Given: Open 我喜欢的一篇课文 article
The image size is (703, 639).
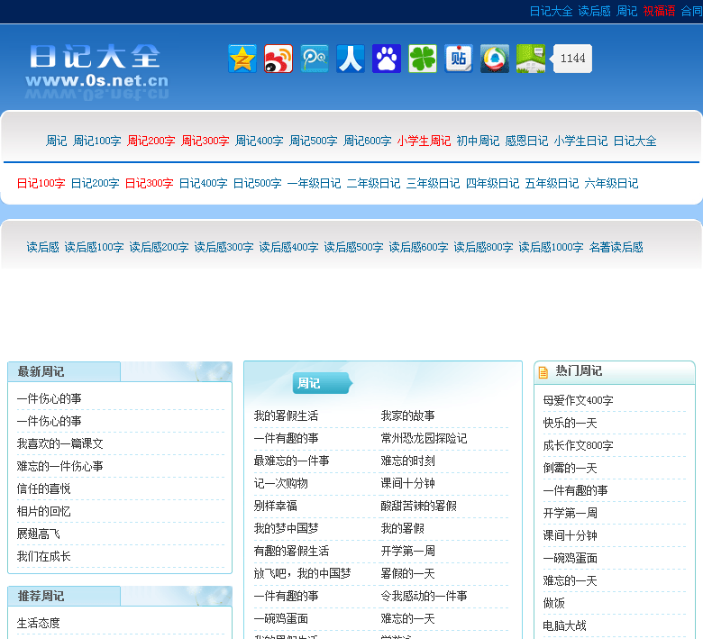Looking at the screenshot, I should click(x=60, y=444).
